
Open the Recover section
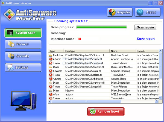point(23,44)
